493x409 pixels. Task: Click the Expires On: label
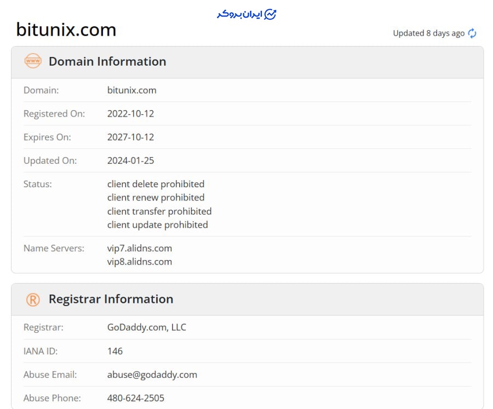coord(47,137)
